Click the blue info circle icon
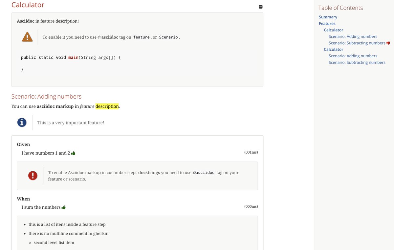 tap(22, 123)
